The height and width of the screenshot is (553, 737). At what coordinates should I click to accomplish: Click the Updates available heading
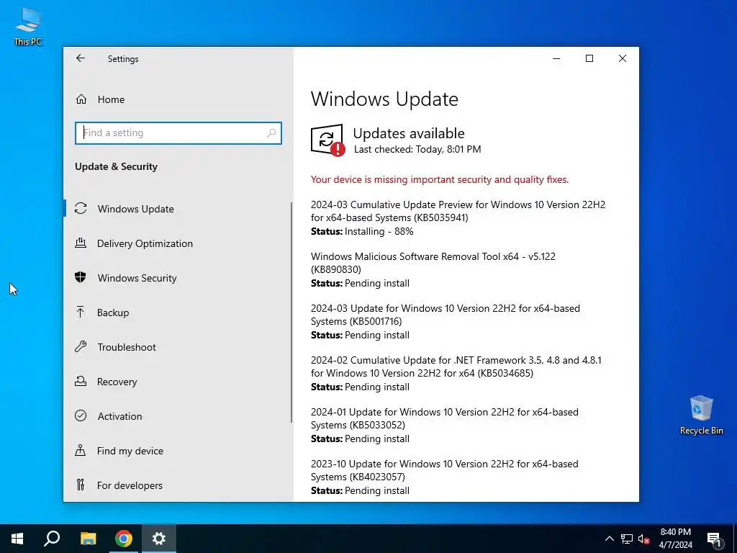pyautogui.click(x=409, y=133)
